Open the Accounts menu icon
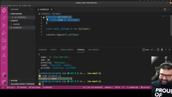Screen dimensions: 172x97 pos(4,75)
